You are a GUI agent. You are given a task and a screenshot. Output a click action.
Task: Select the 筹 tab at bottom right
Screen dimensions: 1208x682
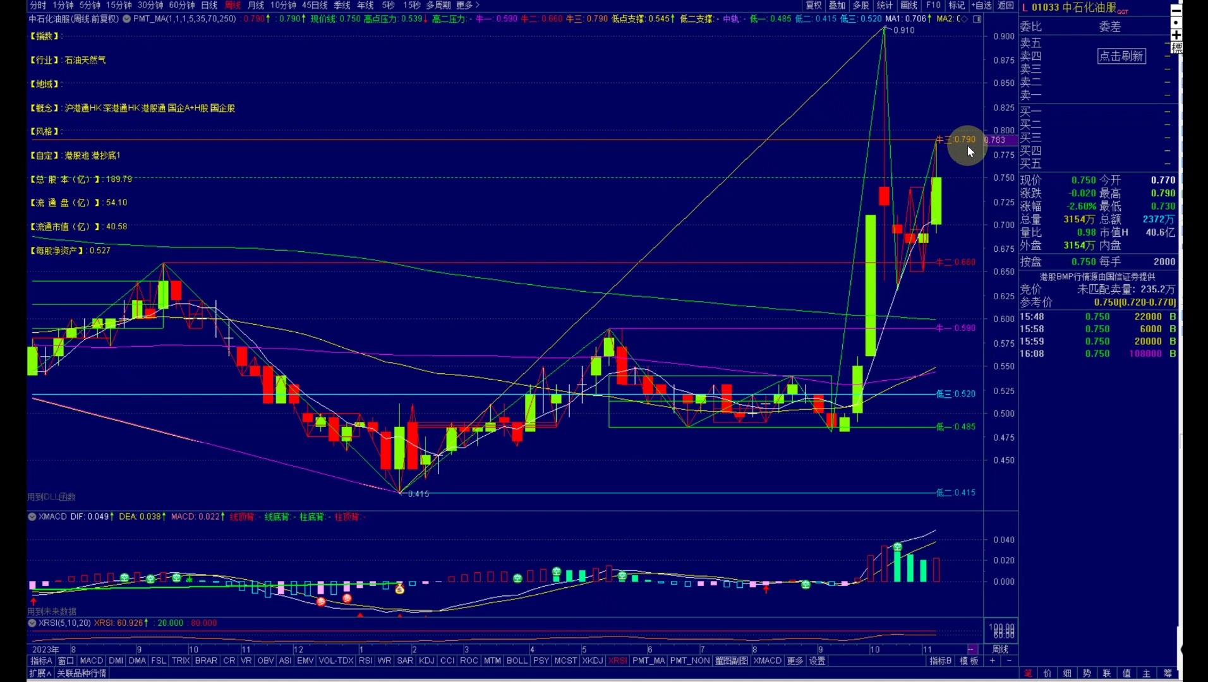[1168, 673]
